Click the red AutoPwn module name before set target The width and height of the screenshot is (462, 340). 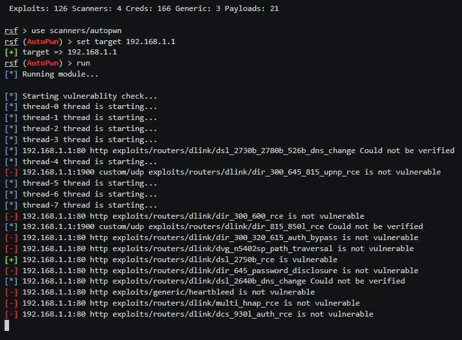tap(43, 42)
